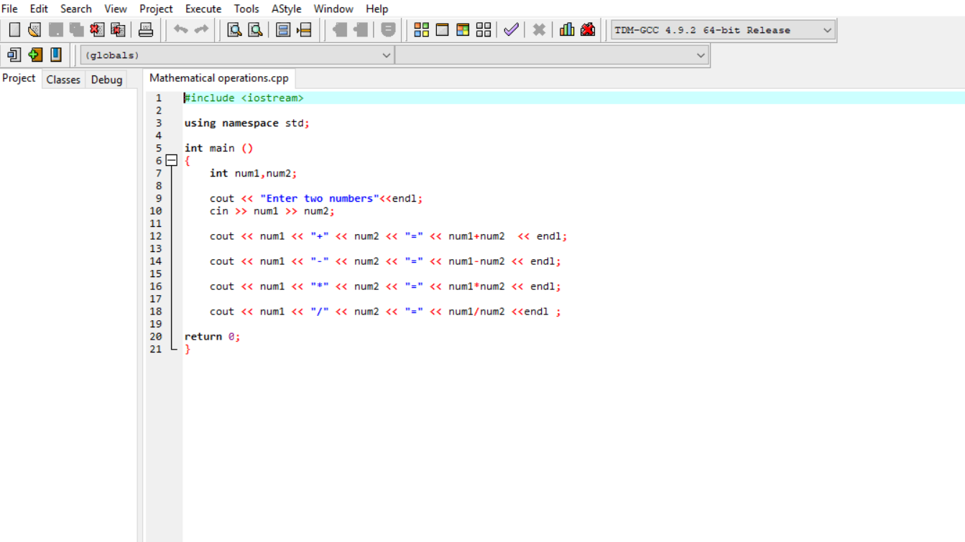
Task: Click the New file toolbar icon
Action: pyautogui.click(x=14, y=29)
